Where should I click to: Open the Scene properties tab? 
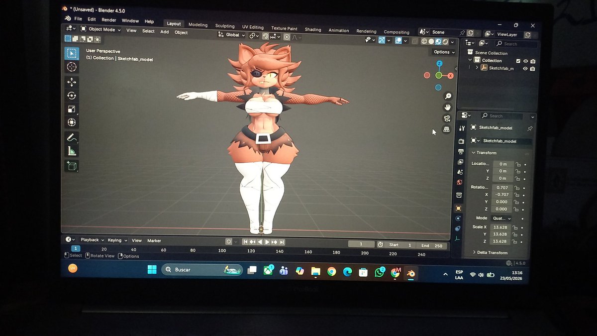460,172
